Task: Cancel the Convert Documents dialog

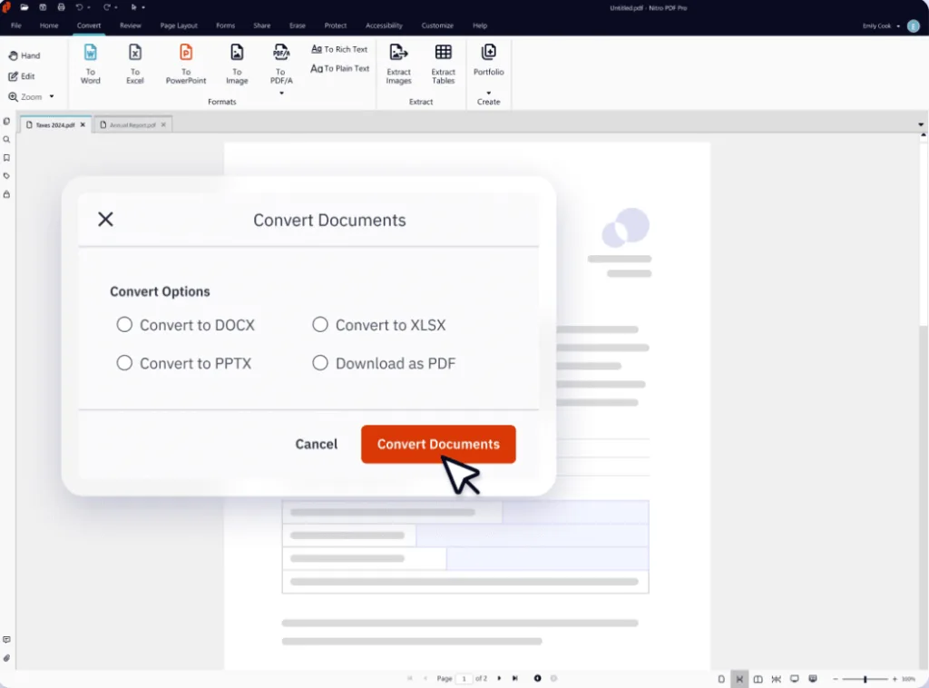Action: pyautogui.click(x=316, y=444)
